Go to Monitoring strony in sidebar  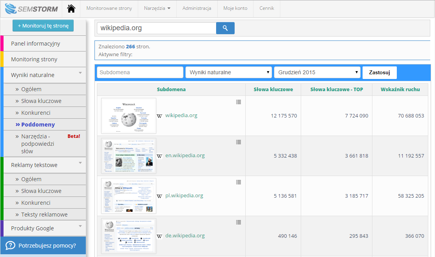(x=44, y=59)
